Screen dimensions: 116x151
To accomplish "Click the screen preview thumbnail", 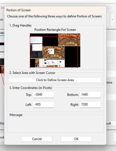I will coord(55,50).
